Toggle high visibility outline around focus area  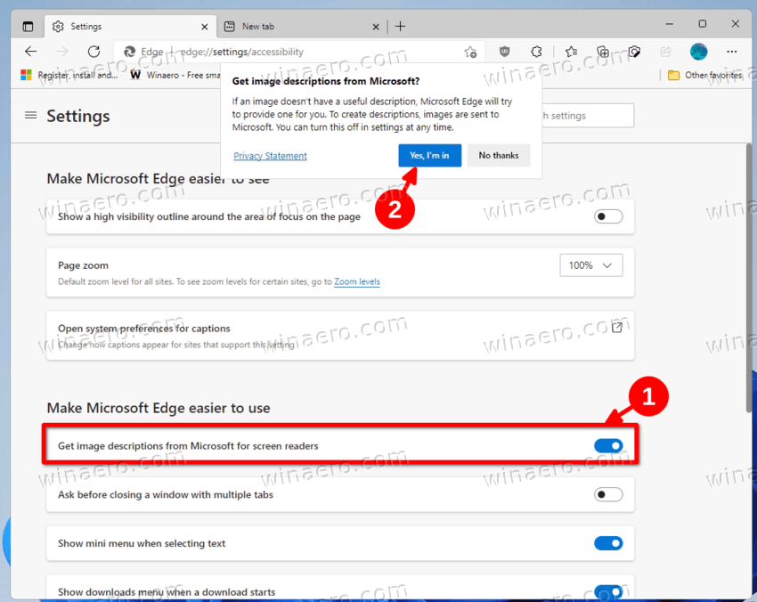[608, 216]
